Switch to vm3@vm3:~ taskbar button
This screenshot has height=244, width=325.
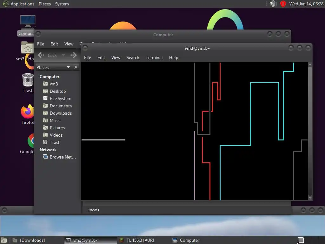tap(90, 240)
